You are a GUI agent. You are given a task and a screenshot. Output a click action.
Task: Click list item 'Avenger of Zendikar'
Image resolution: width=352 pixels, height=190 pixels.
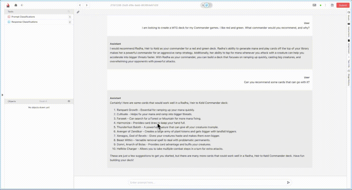177,131
